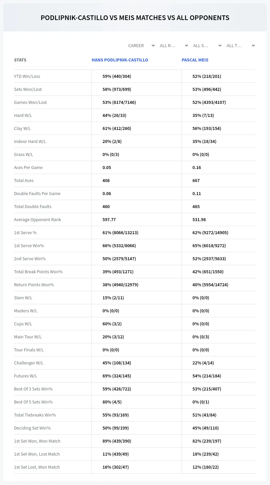Select the Clay W/L row label
270x485 pixels.
(x=22, y=128)
